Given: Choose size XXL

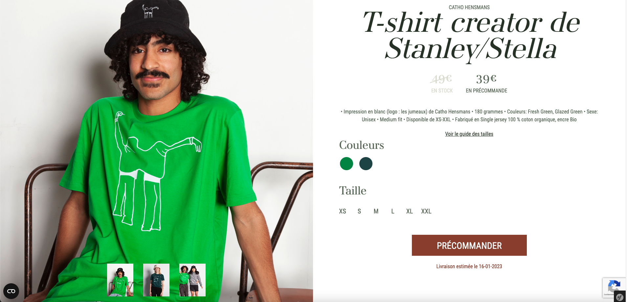Looking at the screenshot, I should pos(426,211).
